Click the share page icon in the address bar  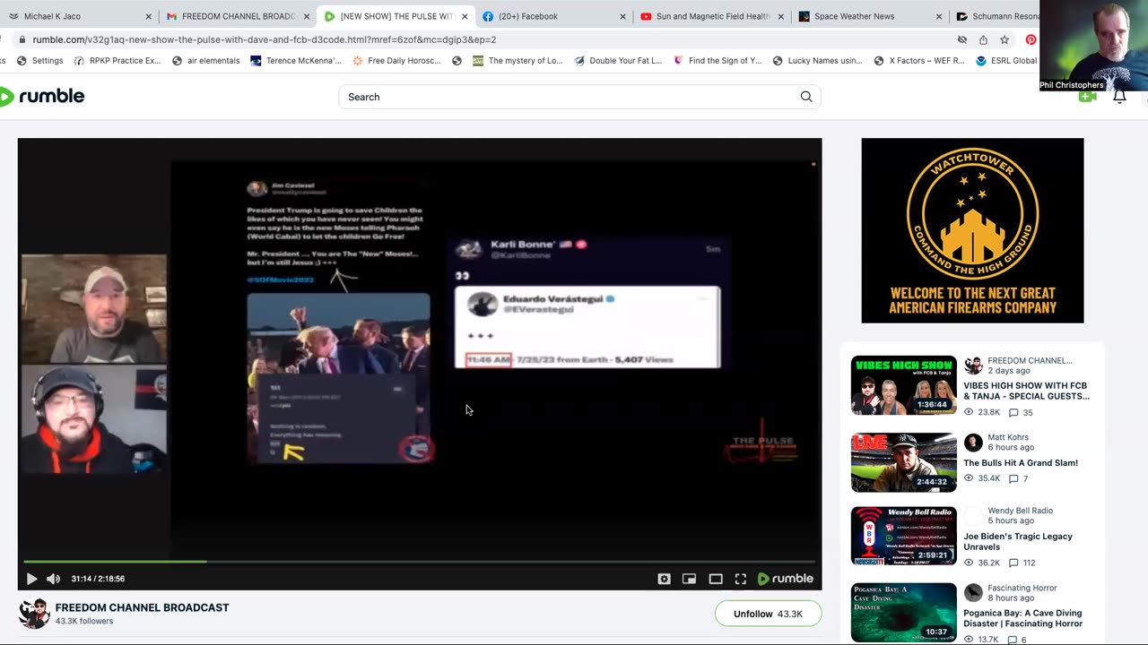[x=983, y=39]
